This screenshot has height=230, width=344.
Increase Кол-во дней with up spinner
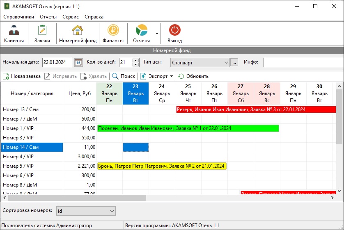[136, 60]
